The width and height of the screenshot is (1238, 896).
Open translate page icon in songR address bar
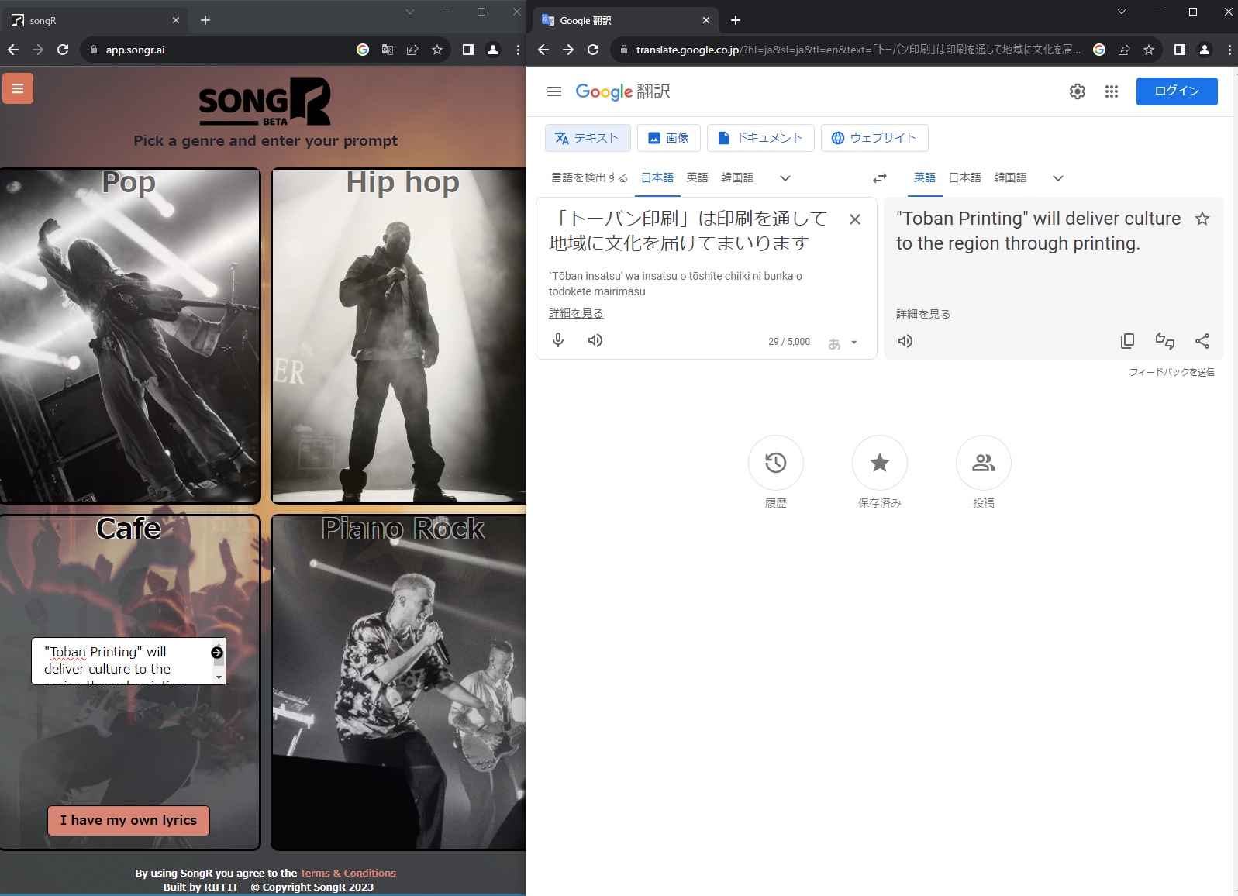388,50
